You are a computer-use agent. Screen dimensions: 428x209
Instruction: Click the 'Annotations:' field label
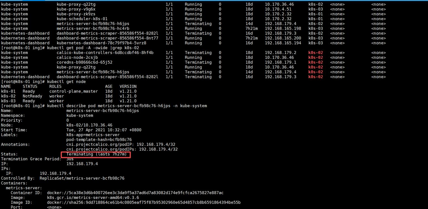pyautogui.click(x=16, y=144)
